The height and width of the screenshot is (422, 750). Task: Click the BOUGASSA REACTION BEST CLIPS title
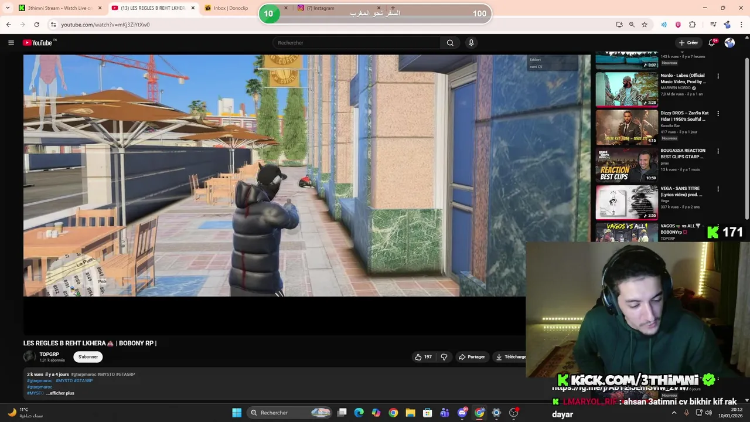click(683, 154)
